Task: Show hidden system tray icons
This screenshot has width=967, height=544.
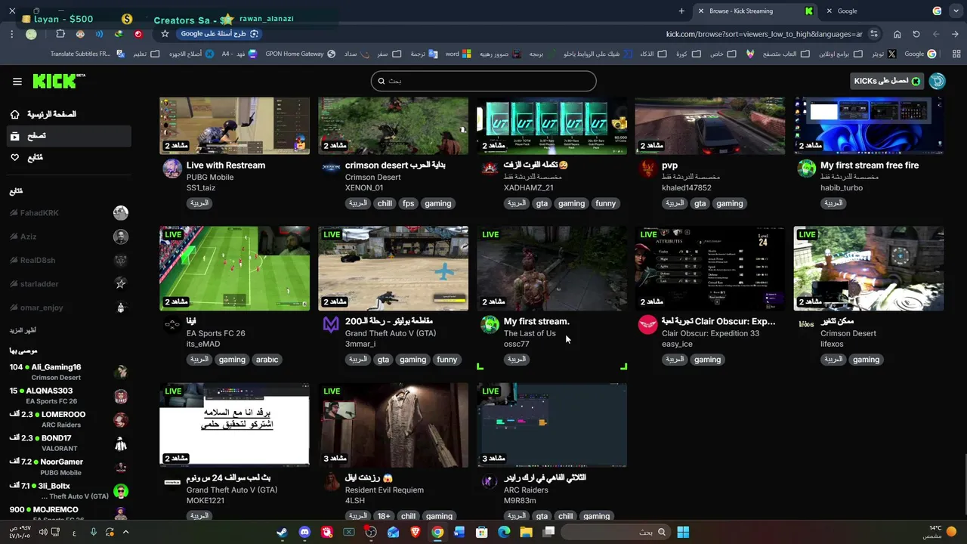Action: pos(125,532)
